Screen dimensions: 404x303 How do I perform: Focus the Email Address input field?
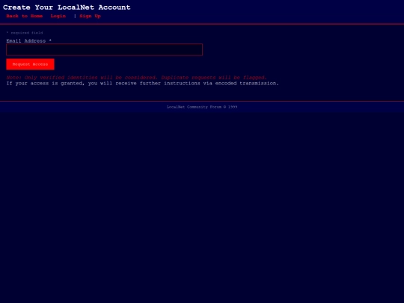[x=104, y=49]
